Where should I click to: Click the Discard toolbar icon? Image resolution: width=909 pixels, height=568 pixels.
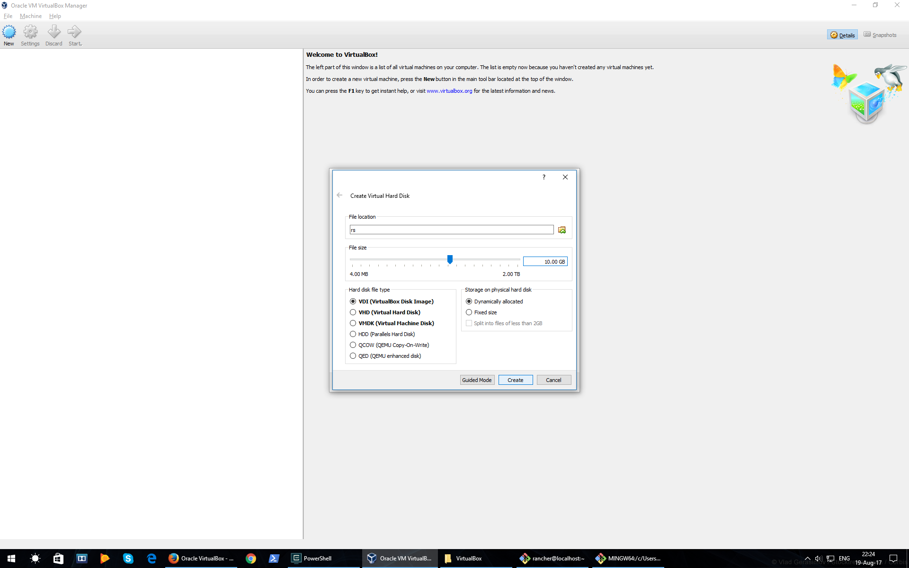pos(53,32)
